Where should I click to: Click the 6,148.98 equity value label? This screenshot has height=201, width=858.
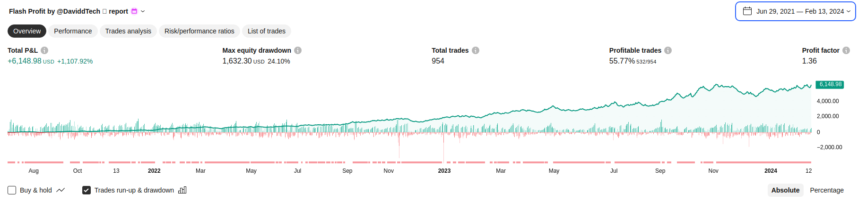[x=830, y=84]
